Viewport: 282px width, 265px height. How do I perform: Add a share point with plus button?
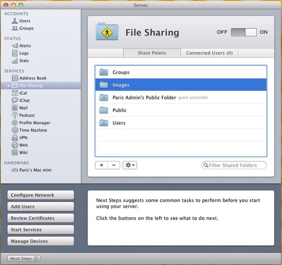tap(101, 165)
